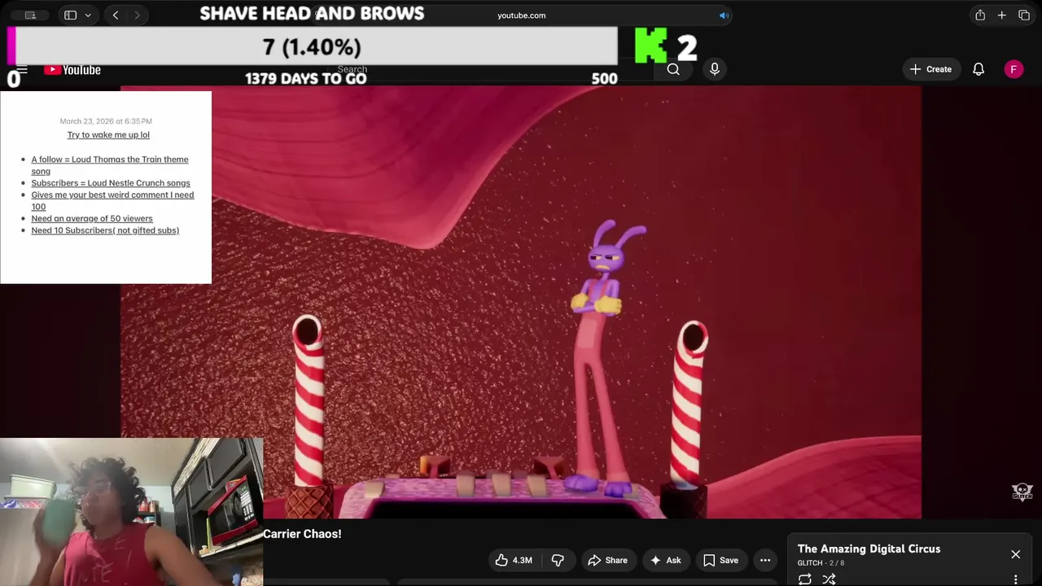Open The Amazing Digital Circus playlist title
1042x586 pixels.
coord(869,549)
